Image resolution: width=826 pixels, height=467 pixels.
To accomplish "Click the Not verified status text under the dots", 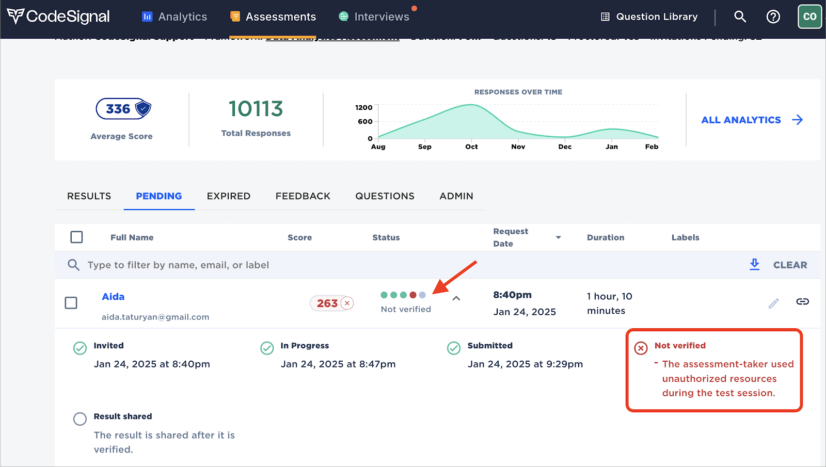I will pyautogui.click(x=406, y=309).
